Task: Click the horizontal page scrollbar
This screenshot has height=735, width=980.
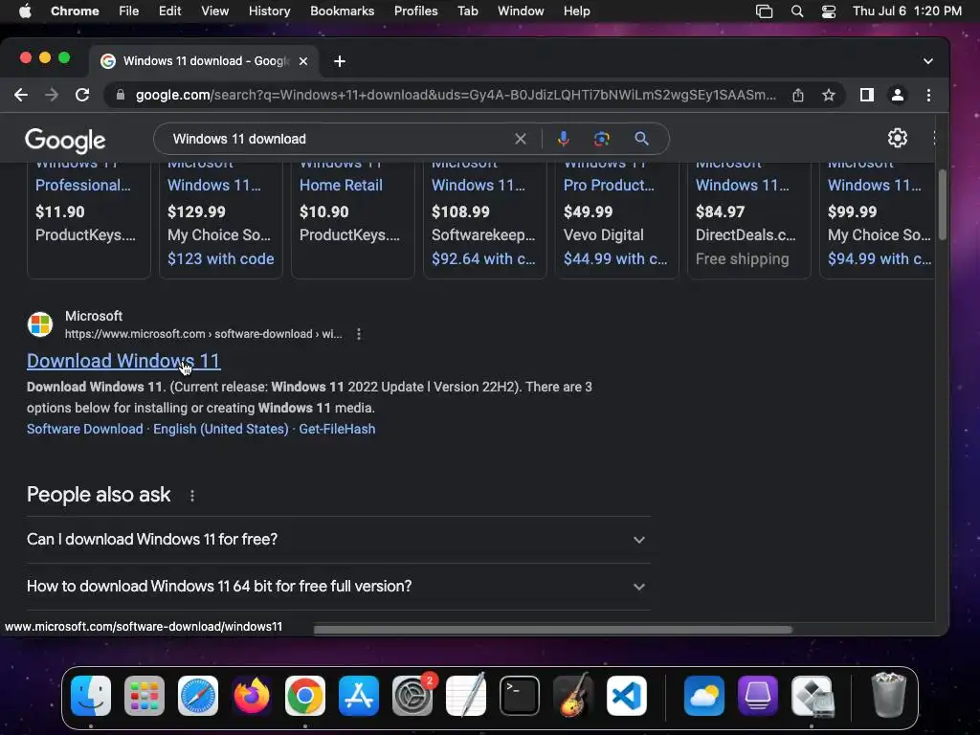Action: click(552, 630)
